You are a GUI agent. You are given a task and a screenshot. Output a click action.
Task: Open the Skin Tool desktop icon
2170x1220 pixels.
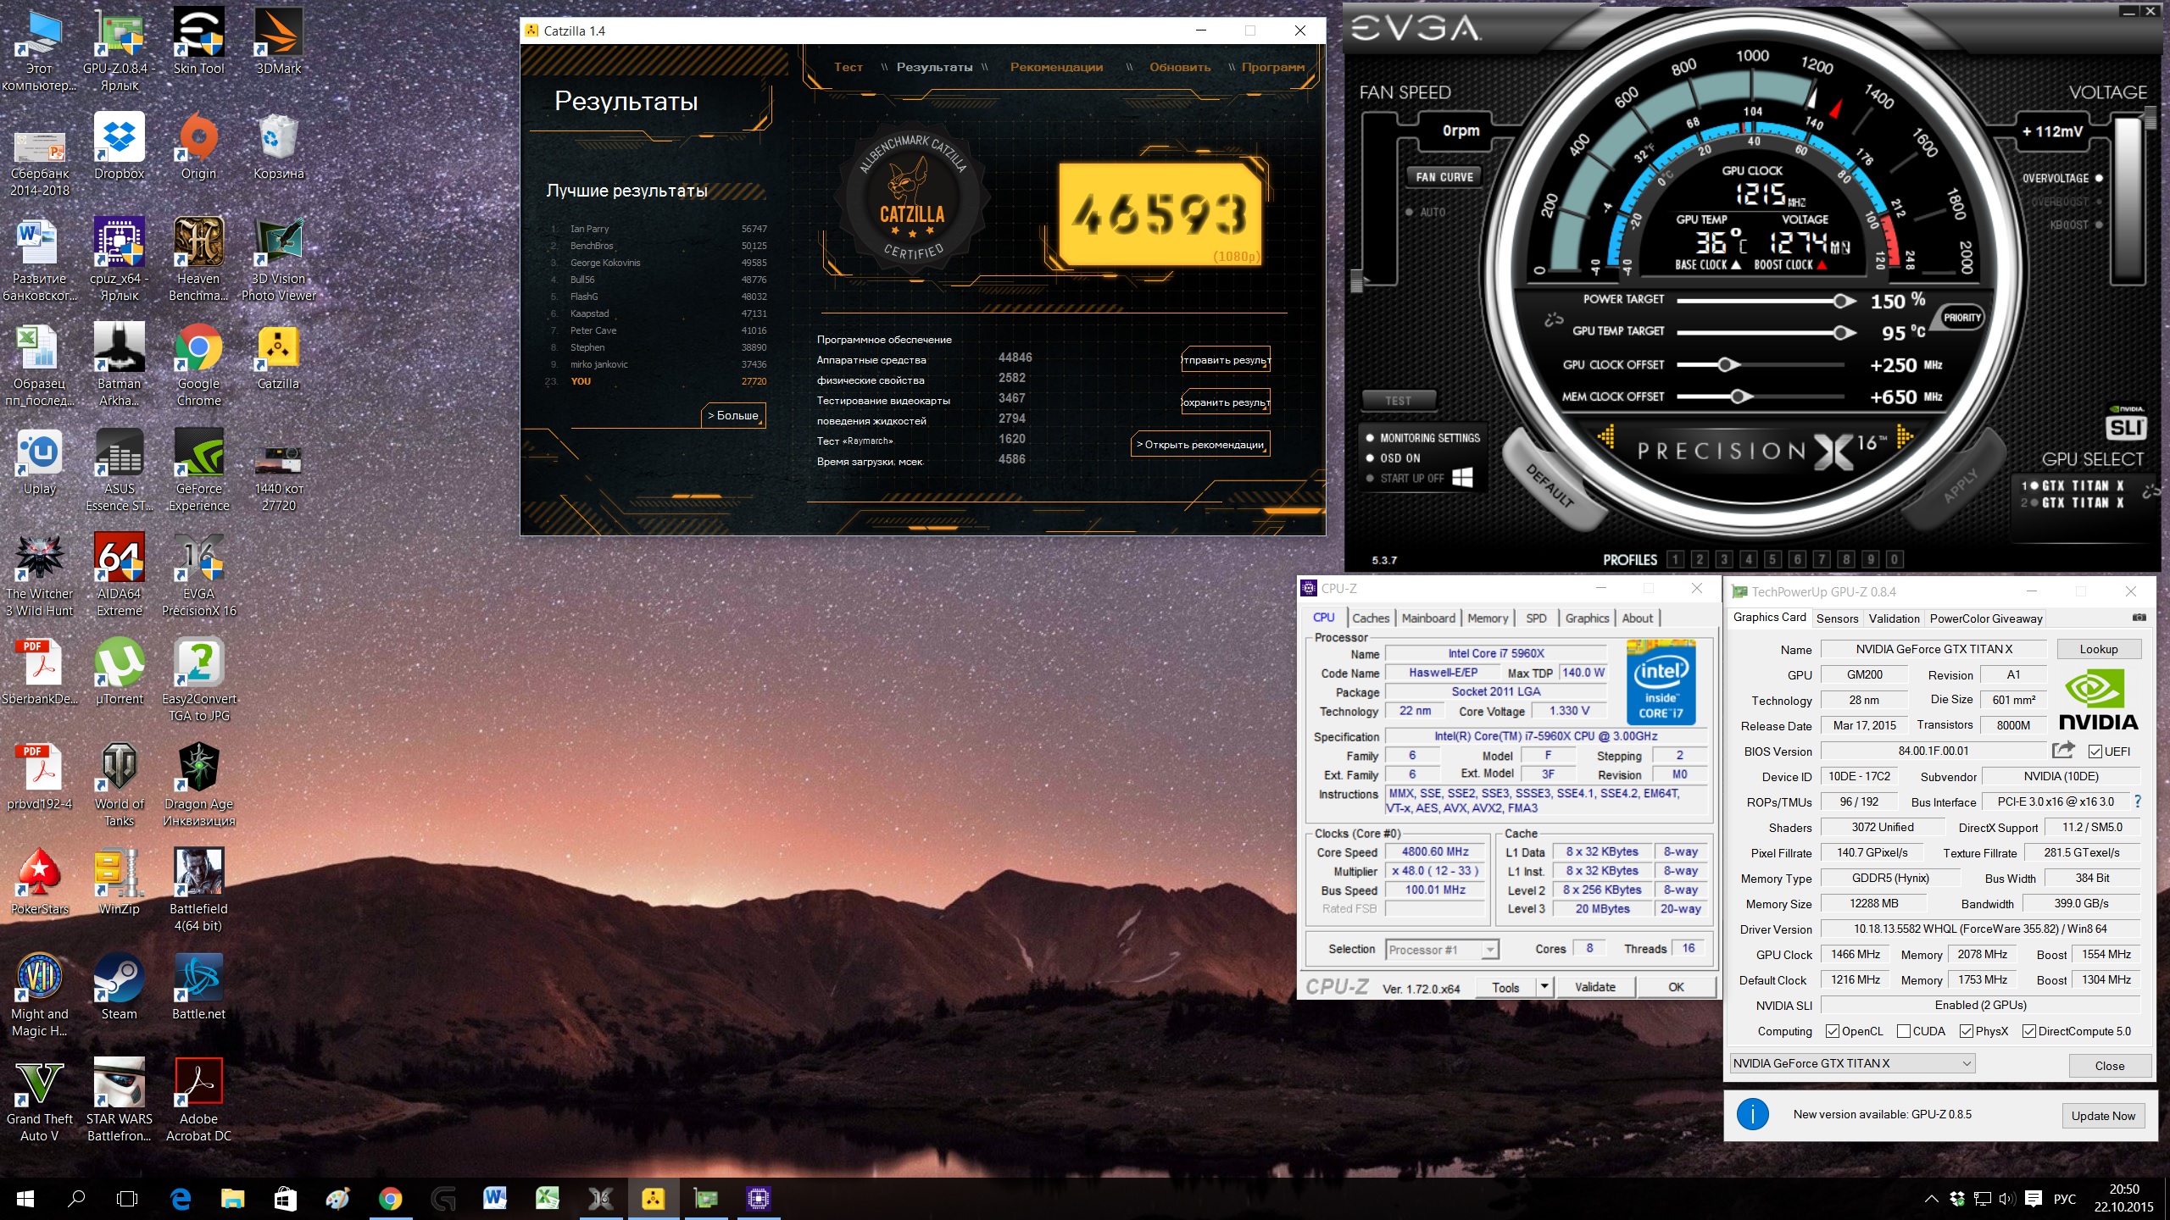point(198,41)
